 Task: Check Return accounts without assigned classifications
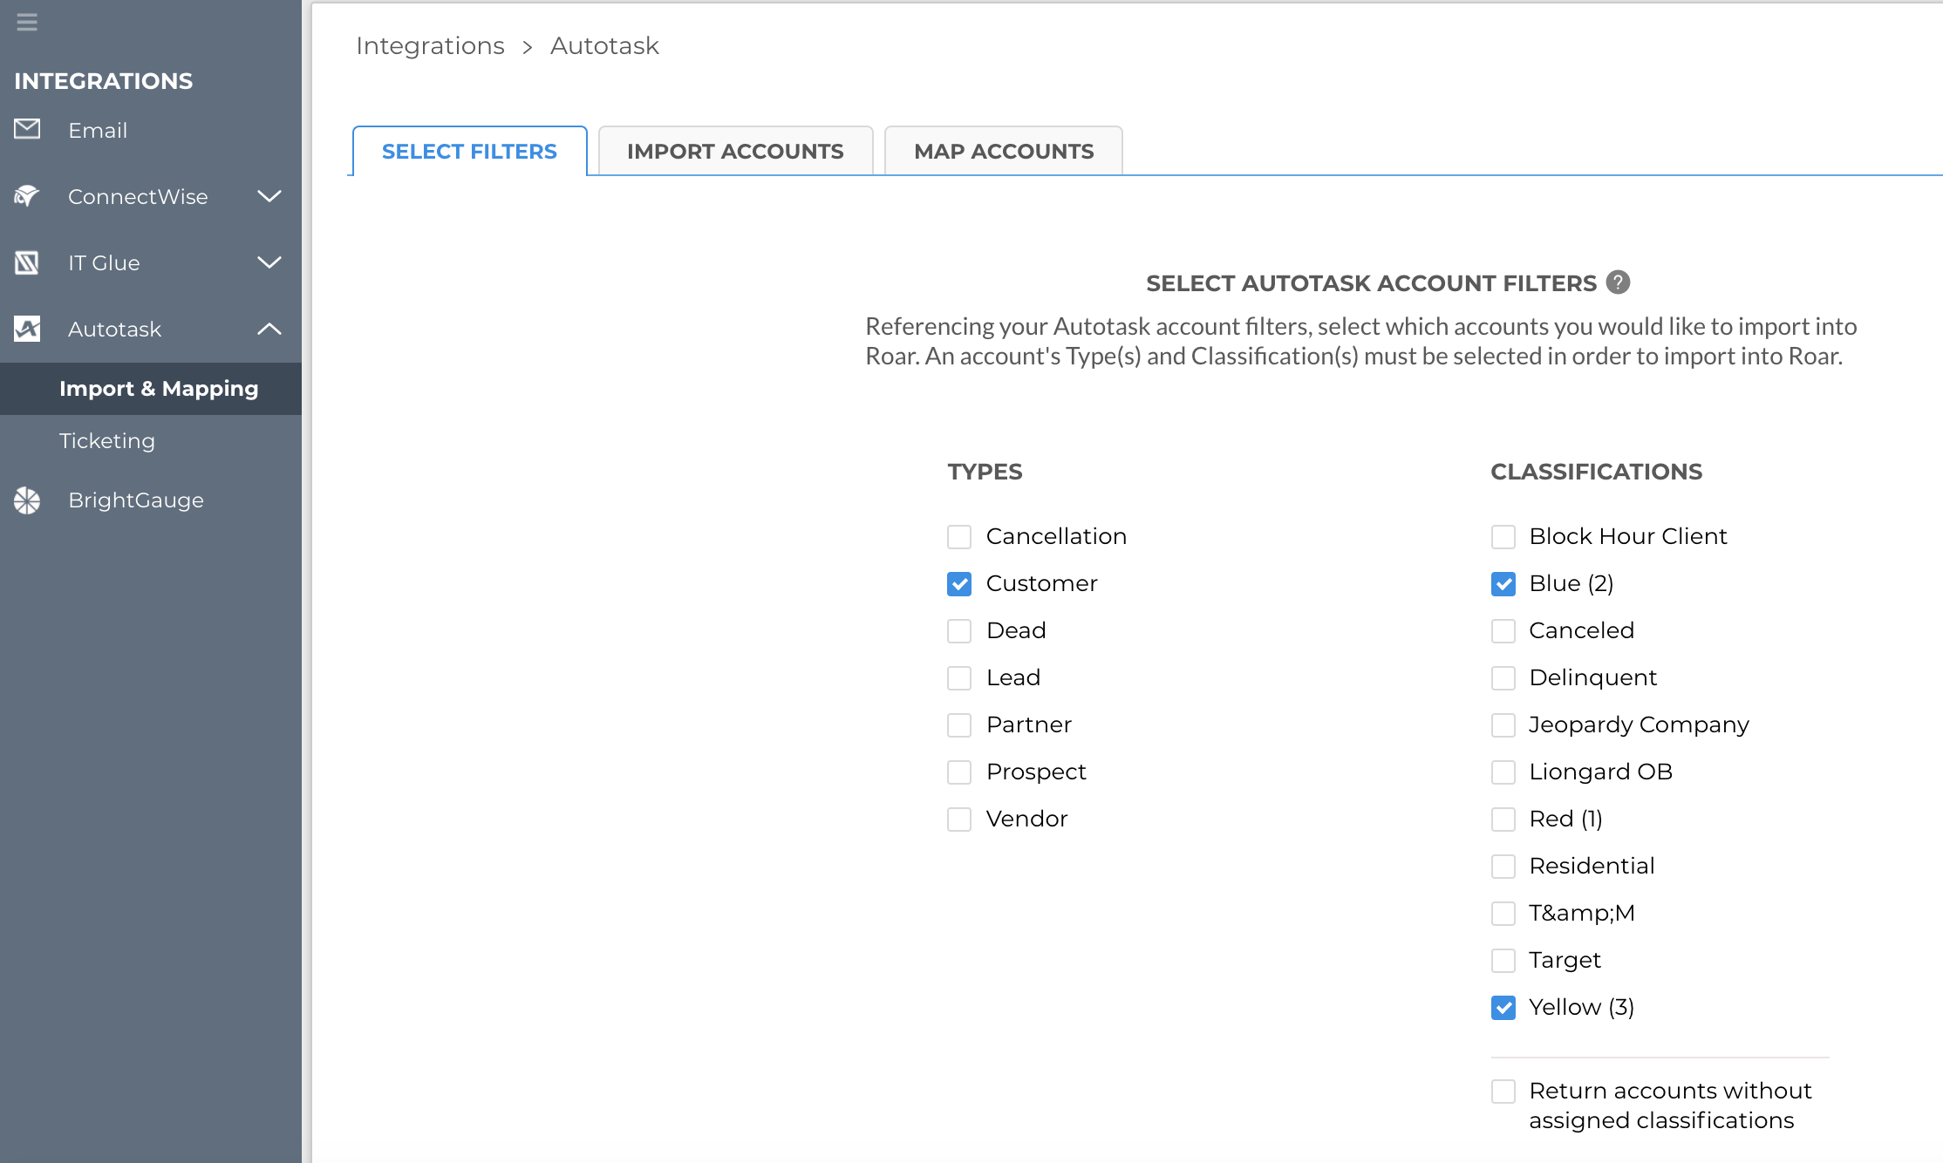tap(1503, 1091)
